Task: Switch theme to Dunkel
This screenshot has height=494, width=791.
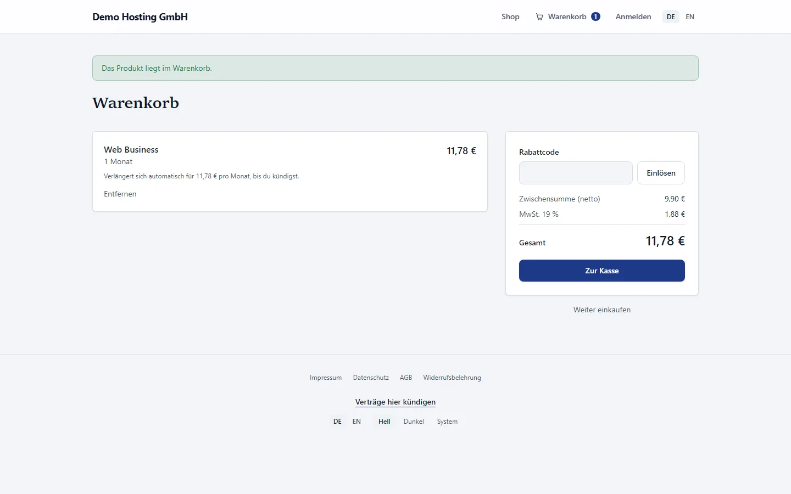Action: pos(414,422)
